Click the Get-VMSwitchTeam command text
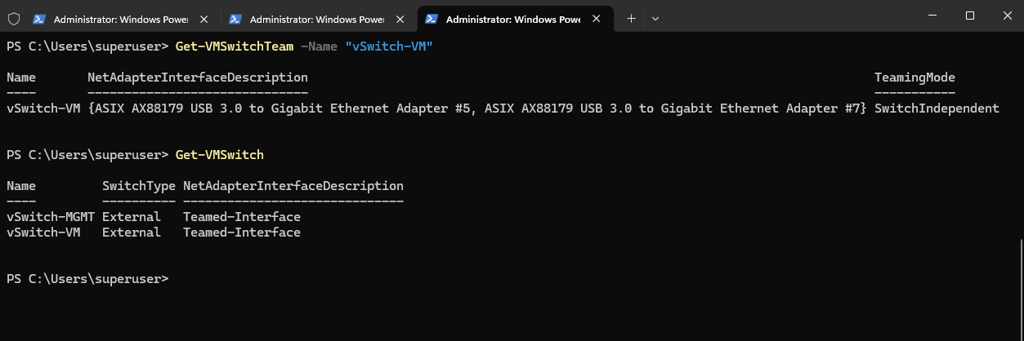 pos(235,46)
